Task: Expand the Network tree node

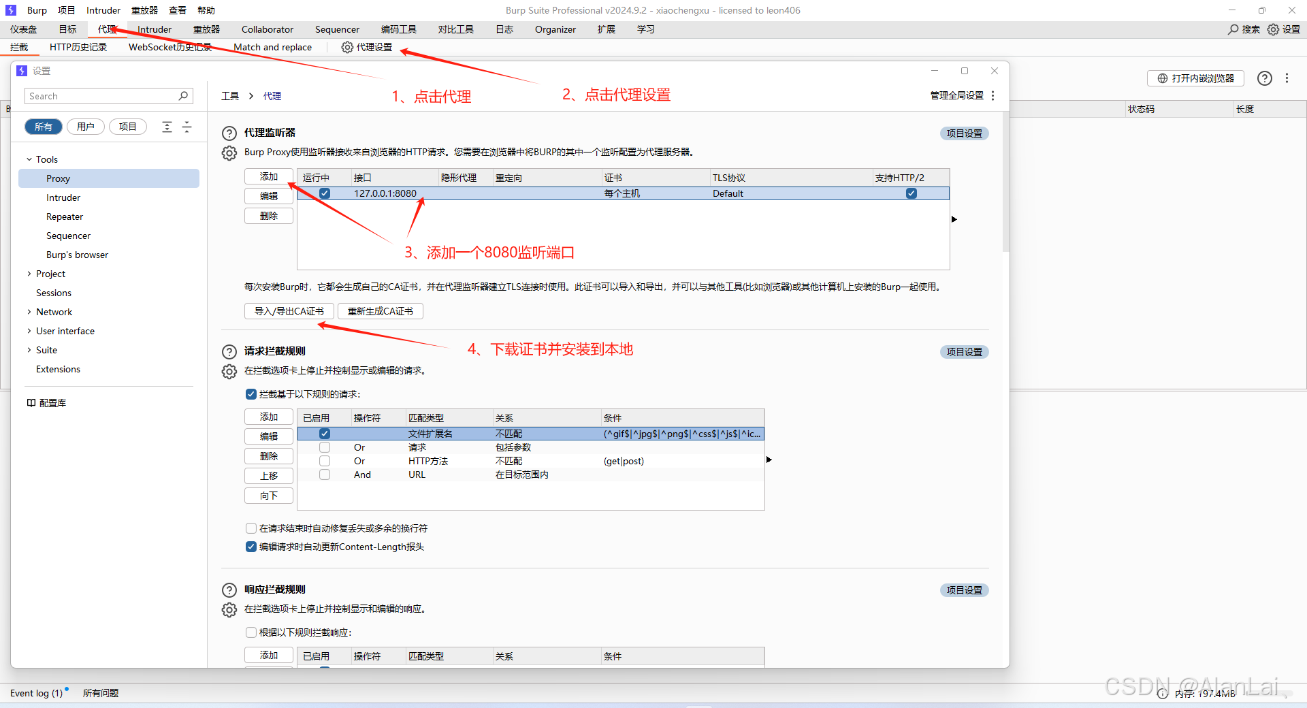Action: (x=29, y=312)
